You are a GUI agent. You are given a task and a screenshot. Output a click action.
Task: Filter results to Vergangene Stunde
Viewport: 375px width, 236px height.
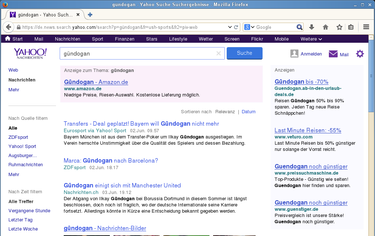(29, 211)
